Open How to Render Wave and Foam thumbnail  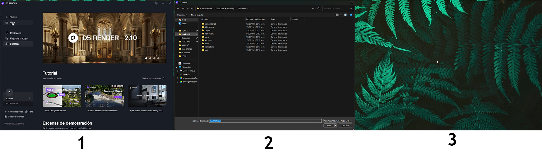coord(105,96)
